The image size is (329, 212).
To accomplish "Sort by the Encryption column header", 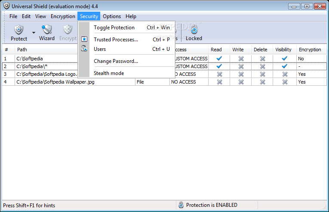I will coord(312,50).
